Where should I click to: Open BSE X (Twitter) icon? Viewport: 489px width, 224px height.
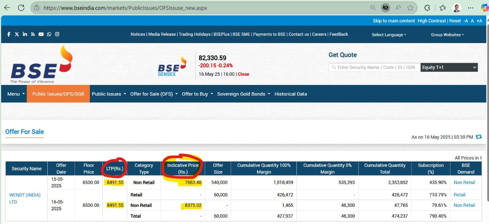coord(17,34)
